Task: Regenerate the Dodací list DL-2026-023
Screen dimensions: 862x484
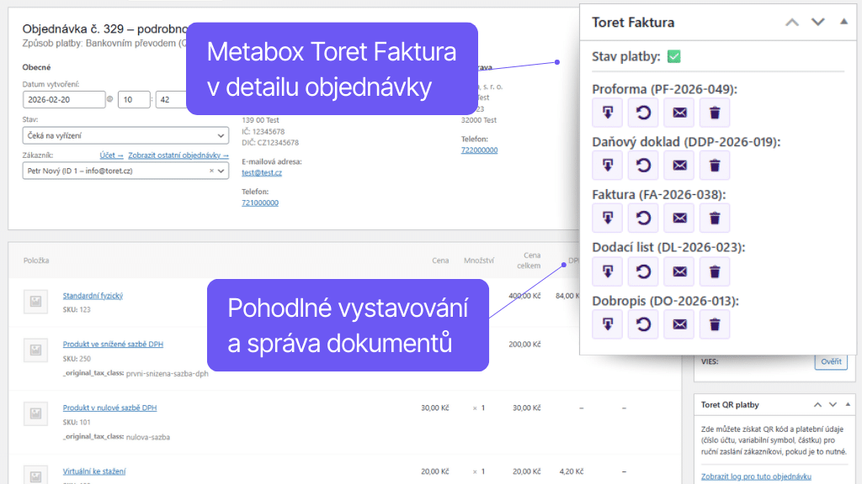Action: click(643, 271)
